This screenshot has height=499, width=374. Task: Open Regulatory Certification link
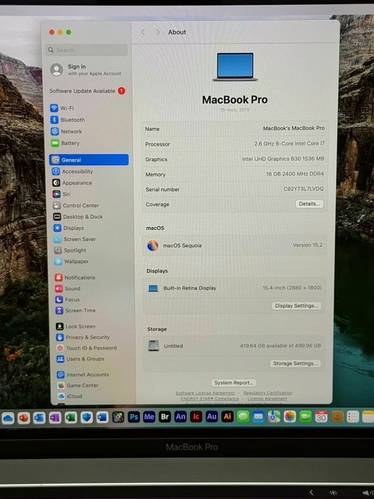pos(268,393)
